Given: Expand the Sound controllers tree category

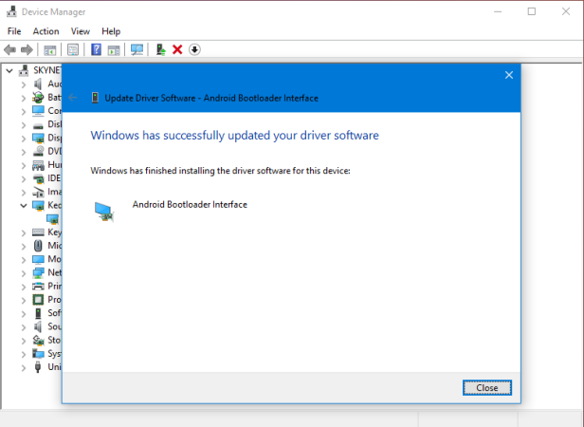Looking at the screenshot, I should coord(24,327).
